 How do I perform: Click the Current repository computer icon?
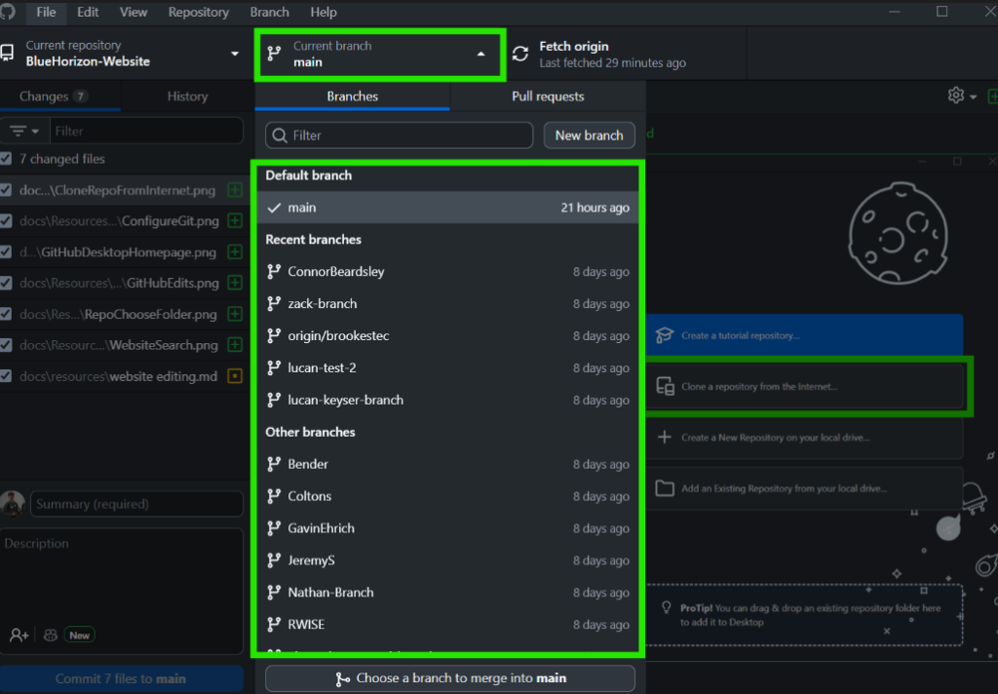[x=7, y=53]
